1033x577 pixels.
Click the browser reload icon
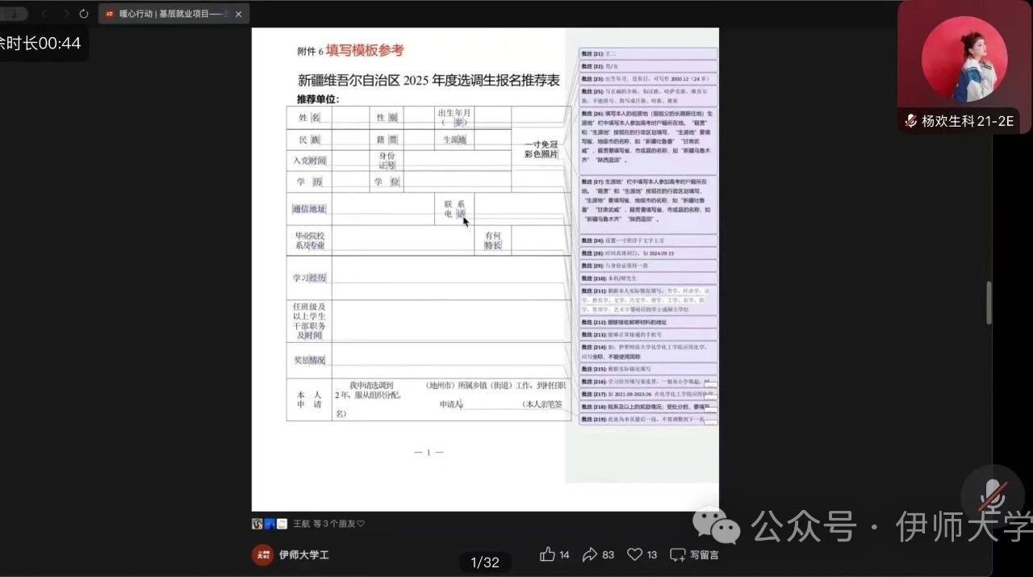tap(84, 14)
